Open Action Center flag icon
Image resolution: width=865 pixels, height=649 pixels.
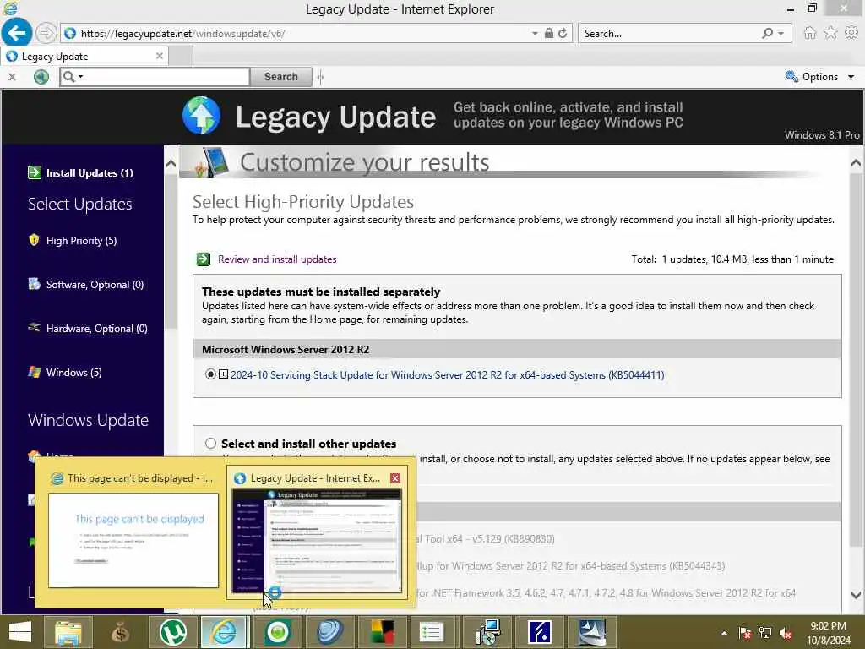[x=744, y=633]
